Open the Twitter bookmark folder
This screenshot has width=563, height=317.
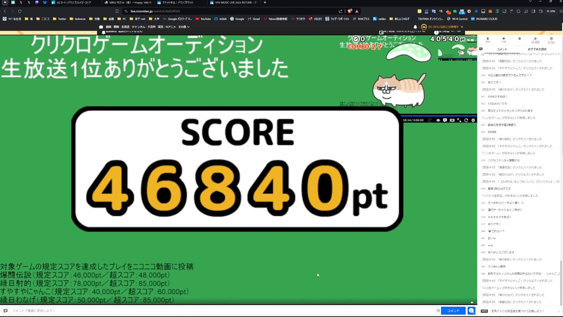point(60,19)
